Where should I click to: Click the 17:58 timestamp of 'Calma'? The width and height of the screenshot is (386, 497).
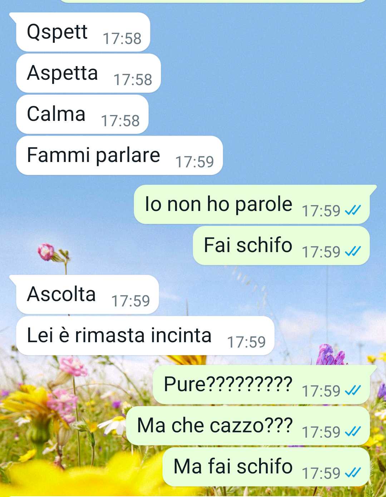tap(120, 121)
